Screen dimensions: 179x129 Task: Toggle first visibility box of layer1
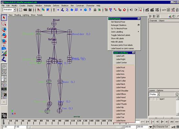pos(151,99)
